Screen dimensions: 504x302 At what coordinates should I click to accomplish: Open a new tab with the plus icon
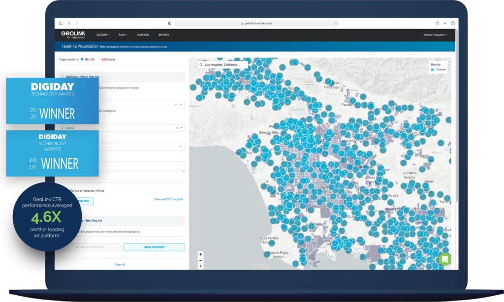coord(445,23)
